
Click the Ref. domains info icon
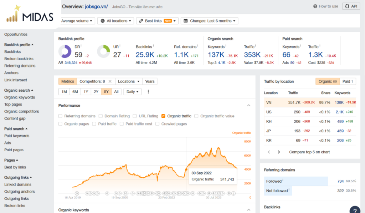[198, 46]
